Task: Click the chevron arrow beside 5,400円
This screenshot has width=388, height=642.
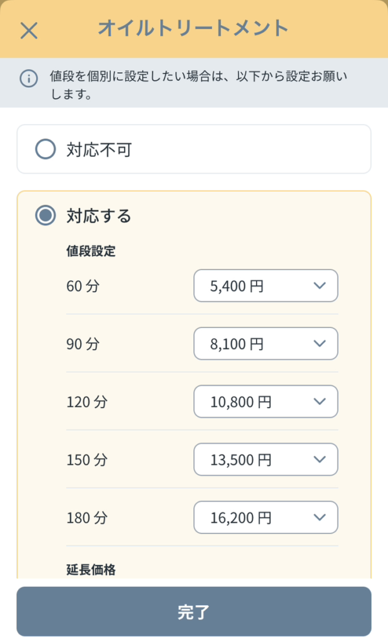Action: point(320,286)
